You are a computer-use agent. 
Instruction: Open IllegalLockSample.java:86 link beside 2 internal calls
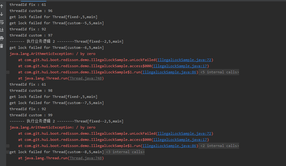[x=169, y=146]
